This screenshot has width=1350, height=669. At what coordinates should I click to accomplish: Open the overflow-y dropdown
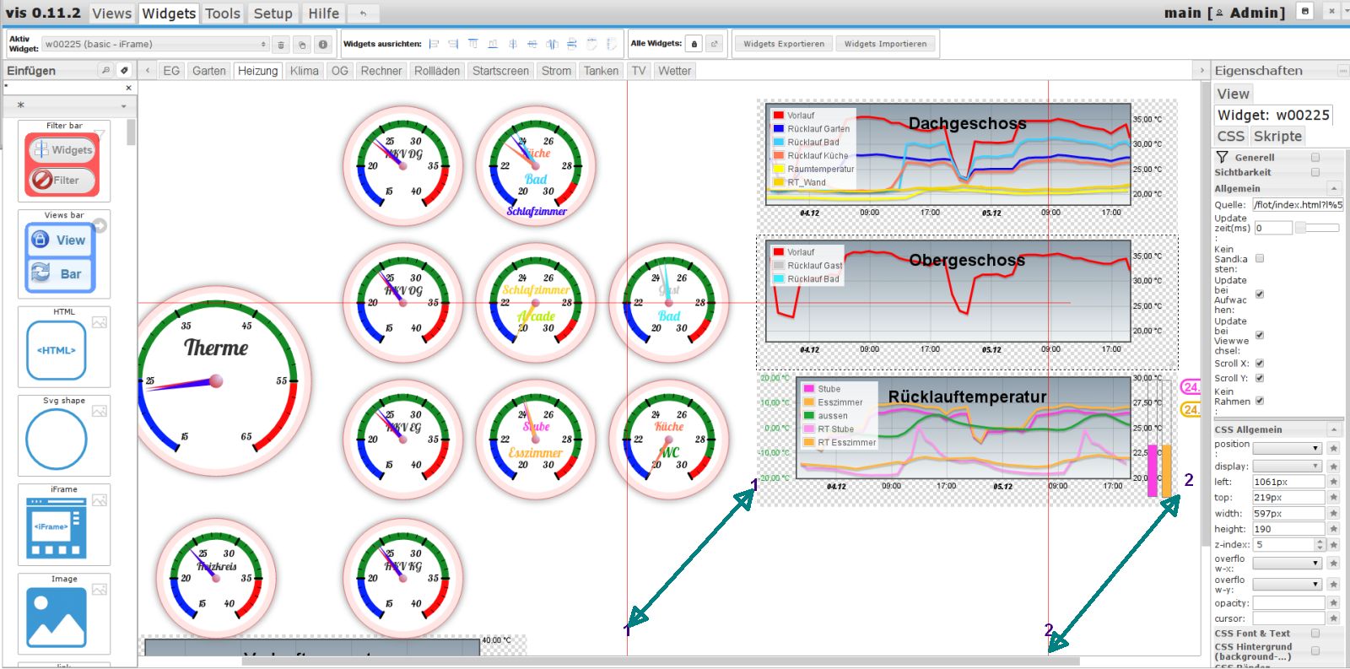pos(1288,584)
